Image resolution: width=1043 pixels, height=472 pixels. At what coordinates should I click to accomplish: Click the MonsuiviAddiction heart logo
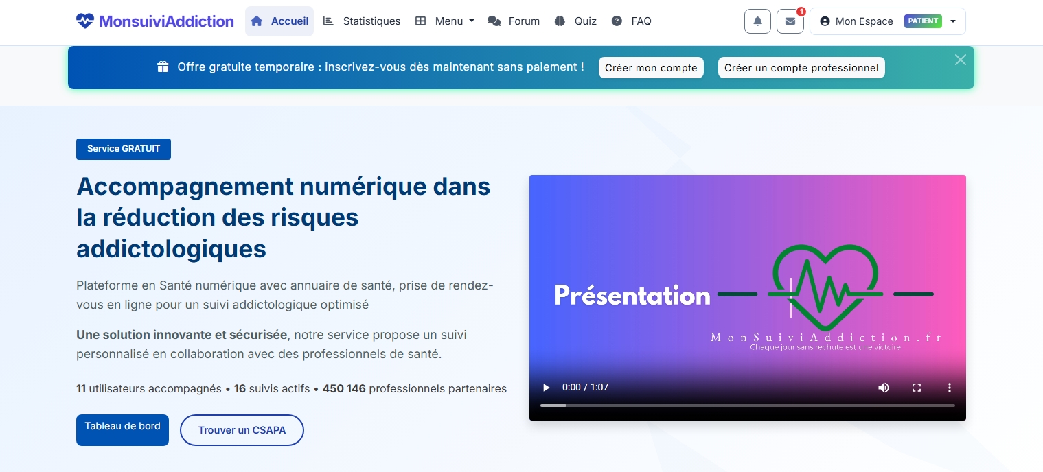click(85, 21)
